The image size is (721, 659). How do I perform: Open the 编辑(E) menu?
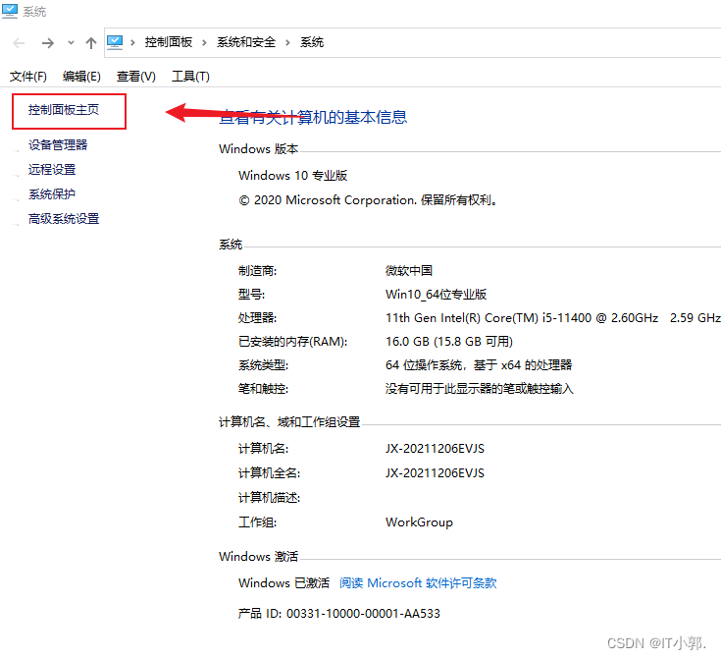(x=81, y=77)
